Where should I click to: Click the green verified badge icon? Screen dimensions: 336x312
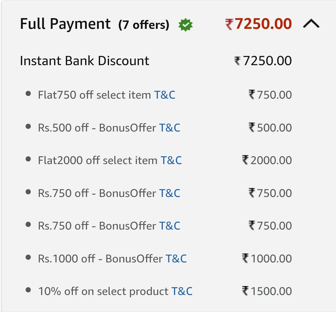(x=186, y=25)
